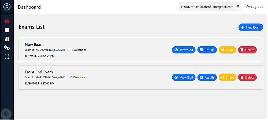
Task: Click the user profile icon in header
Action: pyautogui.click(x=238, y=7)
